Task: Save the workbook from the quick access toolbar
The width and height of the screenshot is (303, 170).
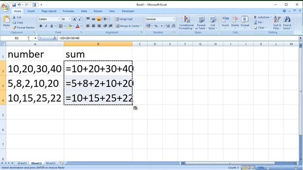Action: point(14,5)
